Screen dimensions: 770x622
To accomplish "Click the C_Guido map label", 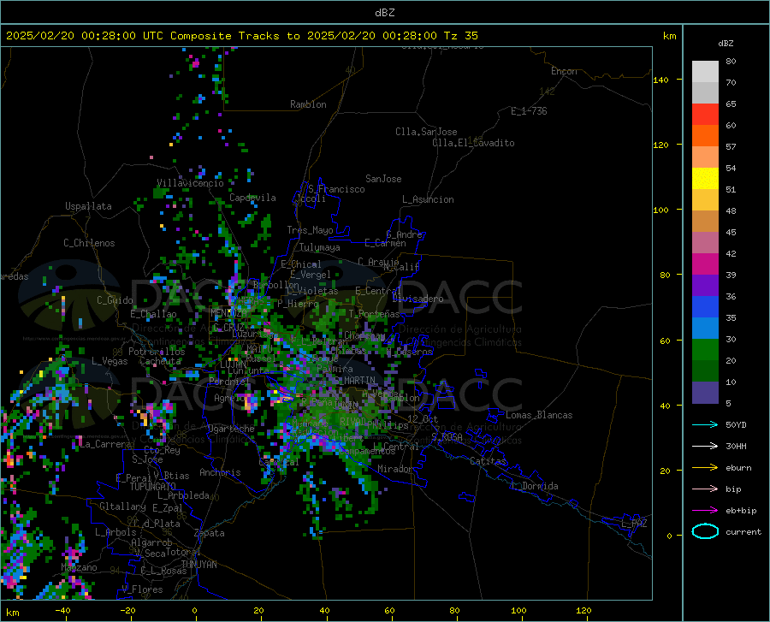I will [115, 300].
